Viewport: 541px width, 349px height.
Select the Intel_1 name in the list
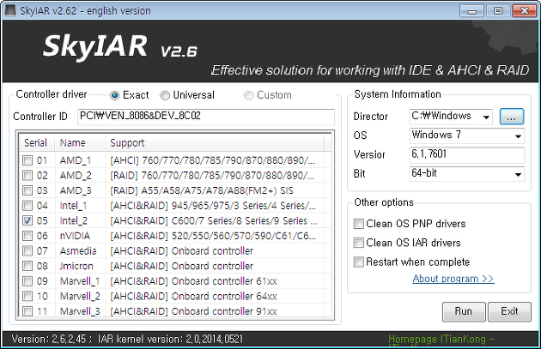[73, 206]
